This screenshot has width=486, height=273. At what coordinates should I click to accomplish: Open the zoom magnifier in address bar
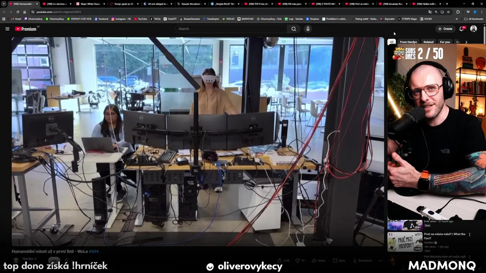point(436,12)
